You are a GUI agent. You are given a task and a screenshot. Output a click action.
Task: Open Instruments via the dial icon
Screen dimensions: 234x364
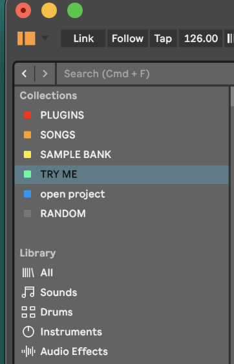pos(28,332)
